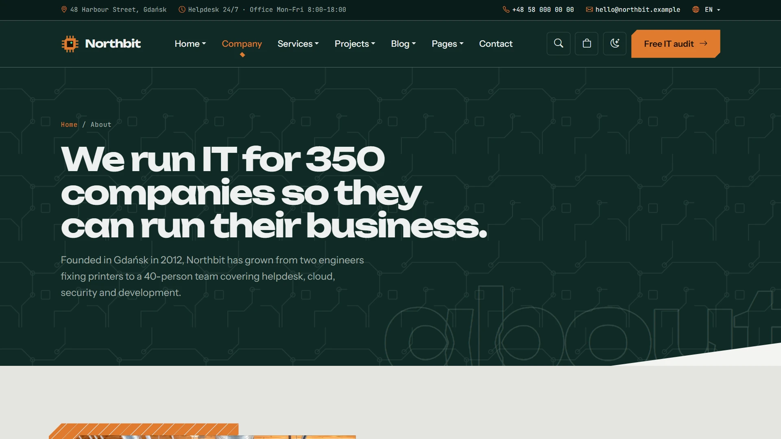The image size is (781, 439).
Task: Open the Company menu item
Action: [242, 43]
